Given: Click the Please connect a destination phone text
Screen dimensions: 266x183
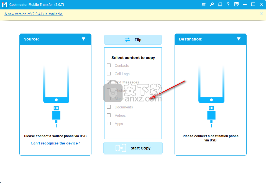Looking at the screenshot, I should pos(211,138).
